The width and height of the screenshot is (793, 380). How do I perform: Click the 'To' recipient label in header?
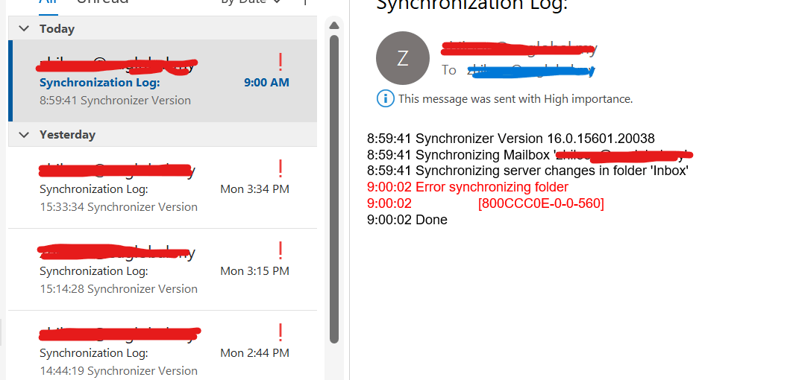tap(448, 70)
